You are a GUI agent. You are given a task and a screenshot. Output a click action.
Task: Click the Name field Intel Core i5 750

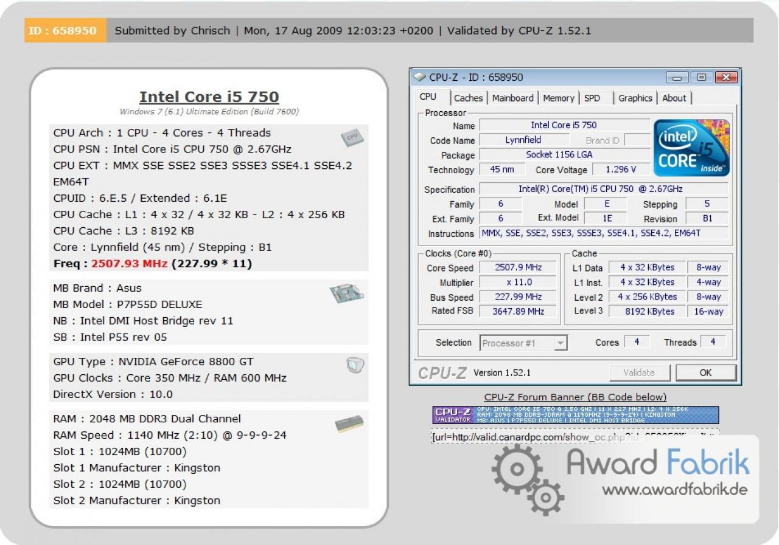[x=564, y=125]
